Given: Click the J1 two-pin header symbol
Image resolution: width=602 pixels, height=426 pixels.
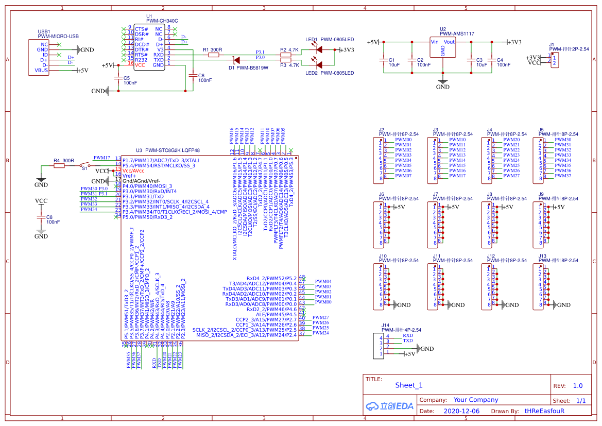Looking at the screenshot, I should click(x=555, y=60).
